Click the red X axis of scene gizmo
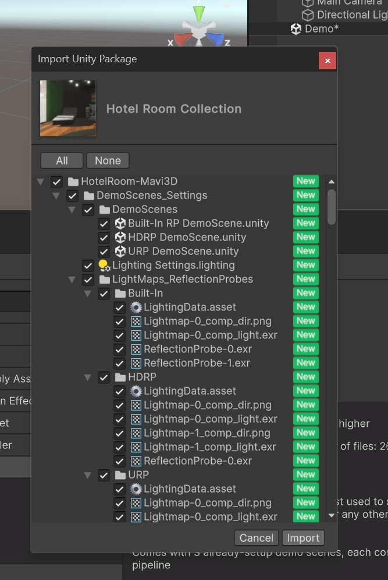Viewport: 388px width, 580px height. click(182, 39)
